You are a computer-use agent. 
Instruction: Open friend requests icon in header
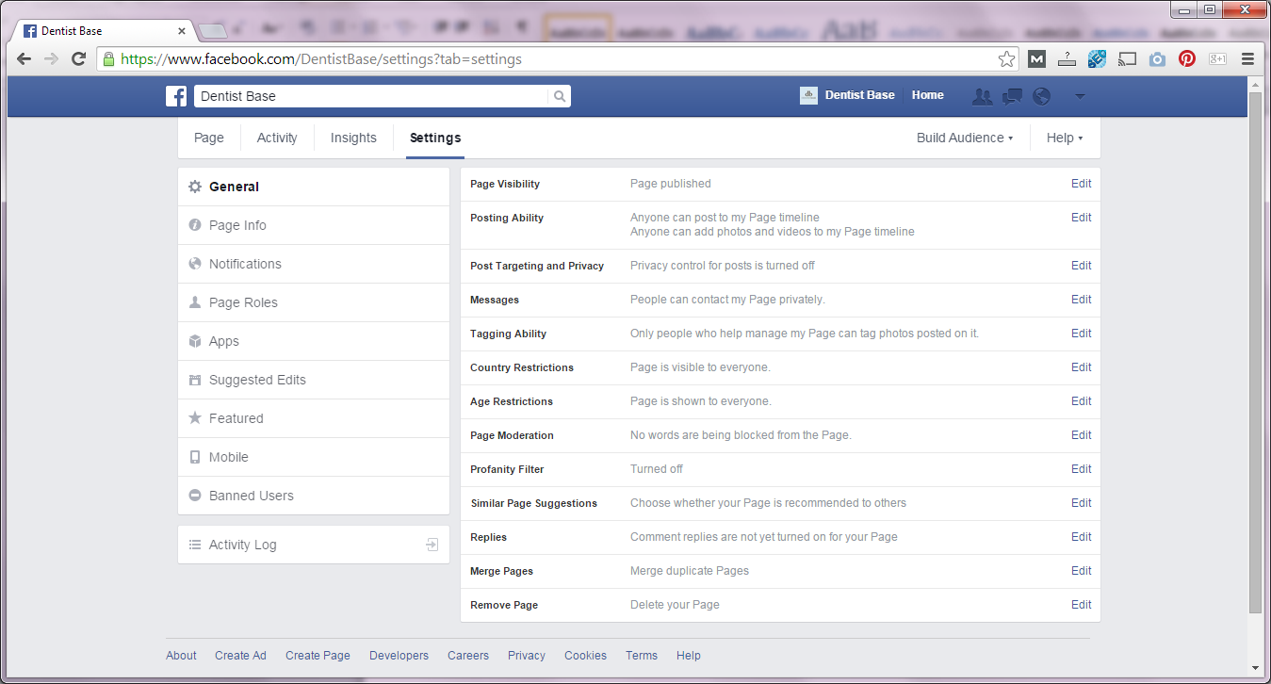coord(983,96)
